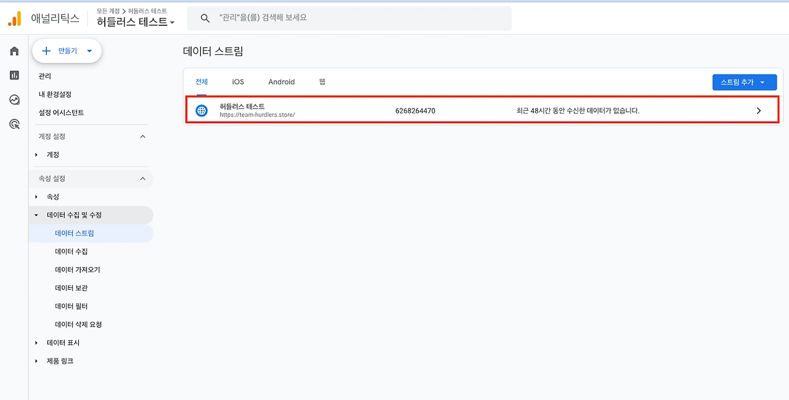
Task: Open 내 환경설정 in the sidebar
Action: pos(55,94)
